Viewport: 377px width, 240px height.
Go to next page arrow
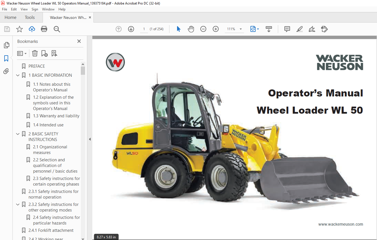tap(131, 29)
